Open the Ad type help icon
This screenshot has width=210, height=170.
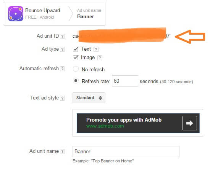pos(62,50)
